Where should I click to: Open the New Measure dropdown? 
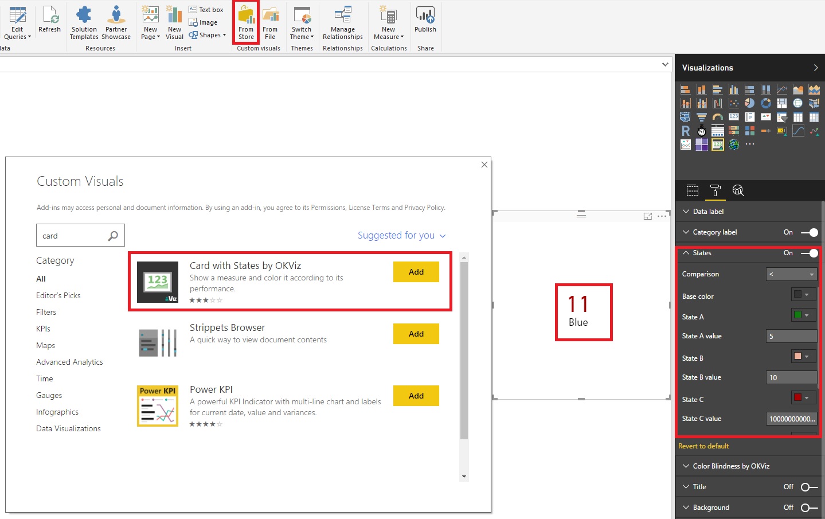click(389, 23)
